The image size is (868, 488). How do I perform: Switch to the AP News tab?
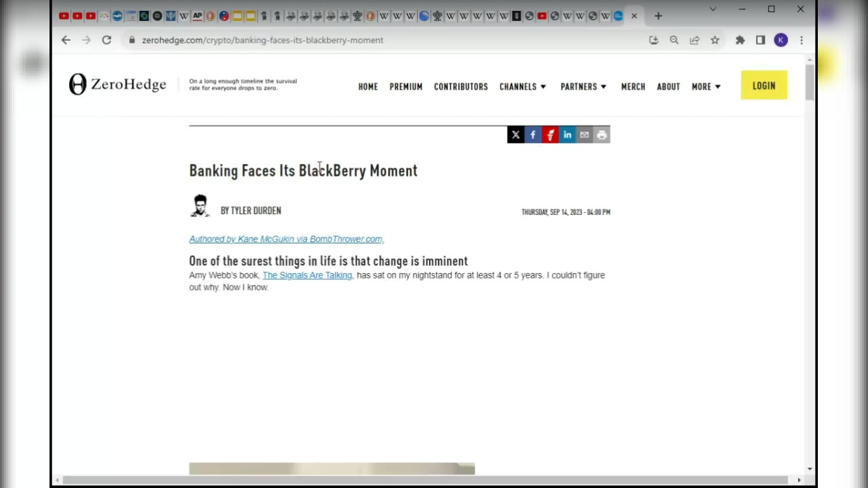click(x=197, y=16)
